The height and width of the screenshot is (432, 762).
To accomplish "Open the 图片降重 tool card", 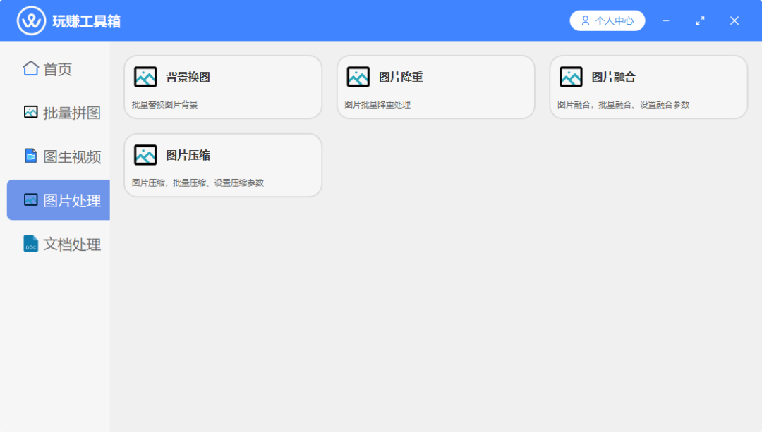I will coord(435,87).
